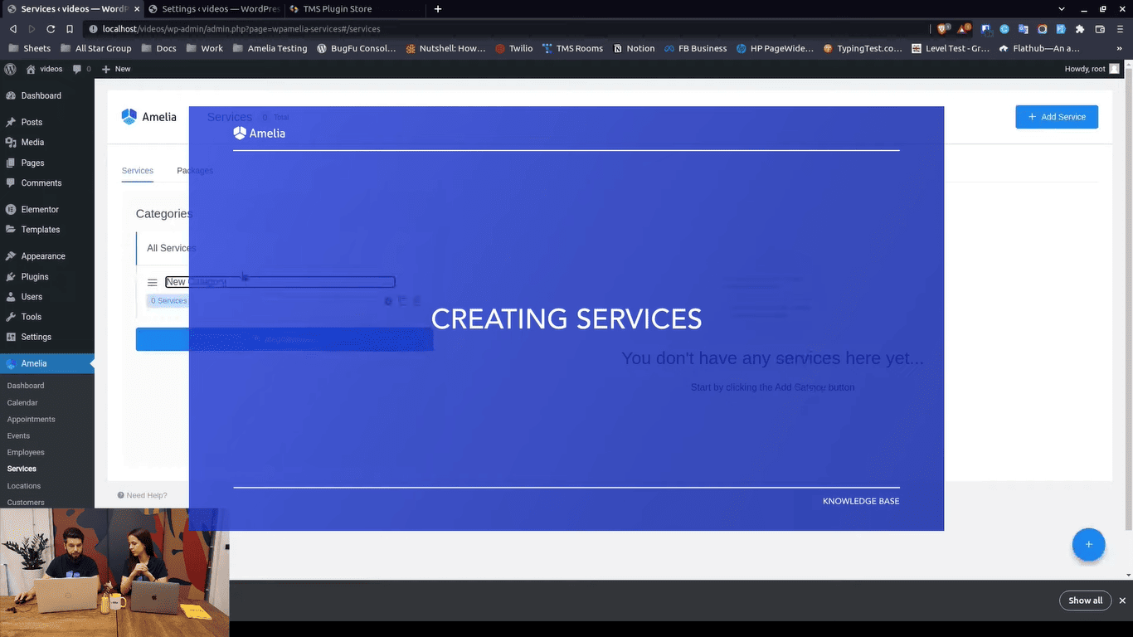The height and width of the screenshot is (637, 1133).
Task: Click the Add Service button
Action: (1057, 117)
